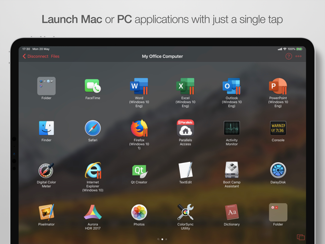Show the app switcher windows icon

coord(301,237)
